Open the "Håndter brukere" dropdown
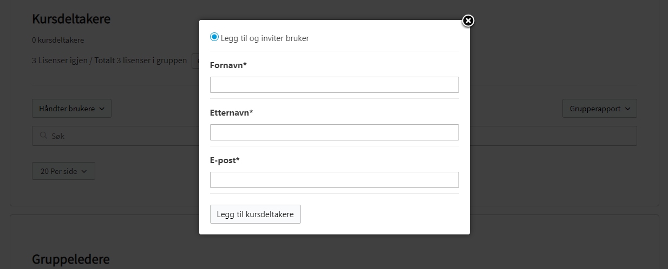The width and height of the screenshot is (668, 269). click(71, 109)
